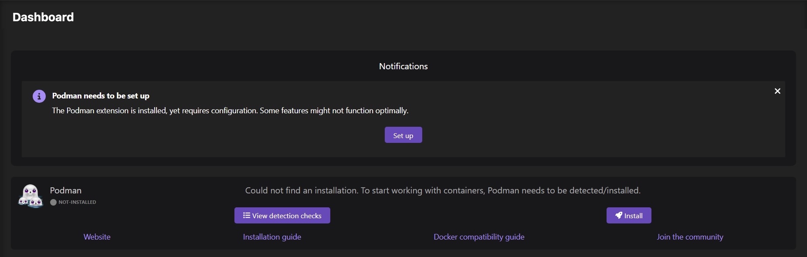Dismiss the Podman setup notification

[777, 91]
